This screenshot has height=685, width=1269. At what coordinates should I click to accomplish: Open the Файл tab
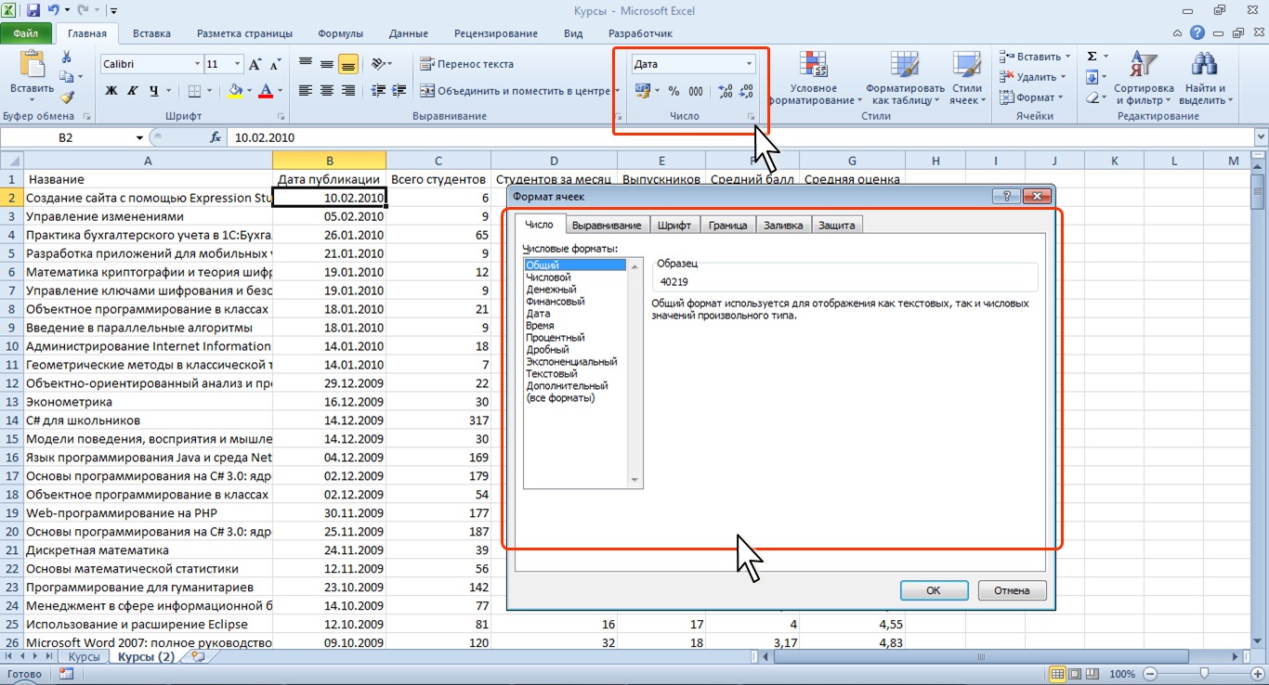pos(26,33)
